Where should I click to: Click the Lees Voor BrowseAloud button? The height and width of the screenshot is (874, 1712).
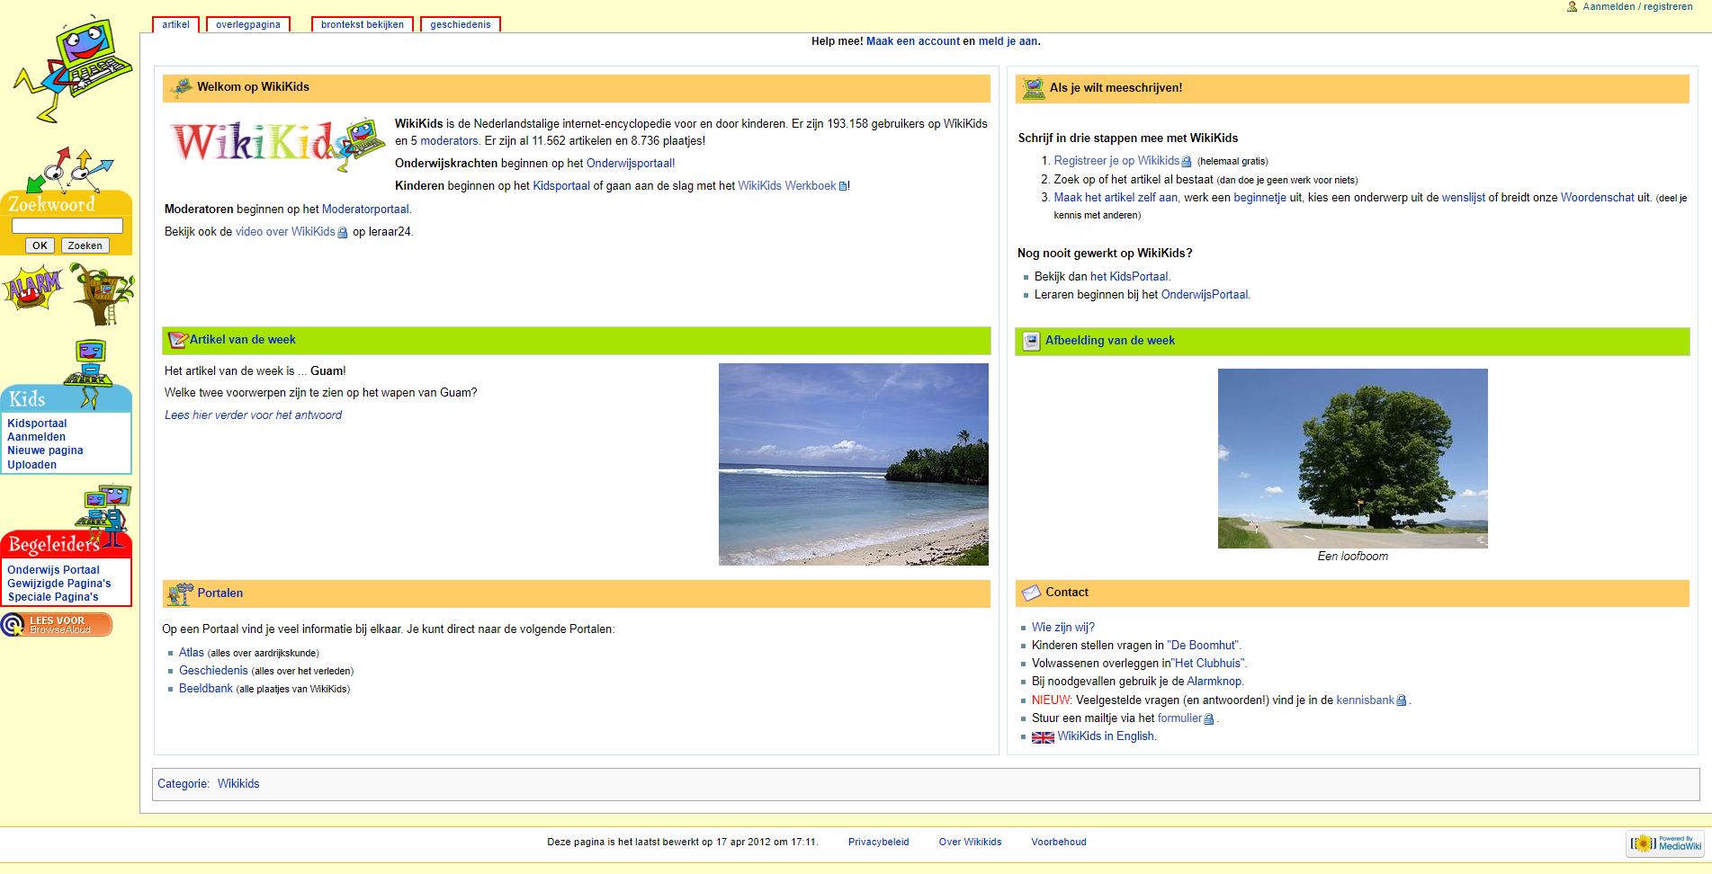click(x=57, y=624)
